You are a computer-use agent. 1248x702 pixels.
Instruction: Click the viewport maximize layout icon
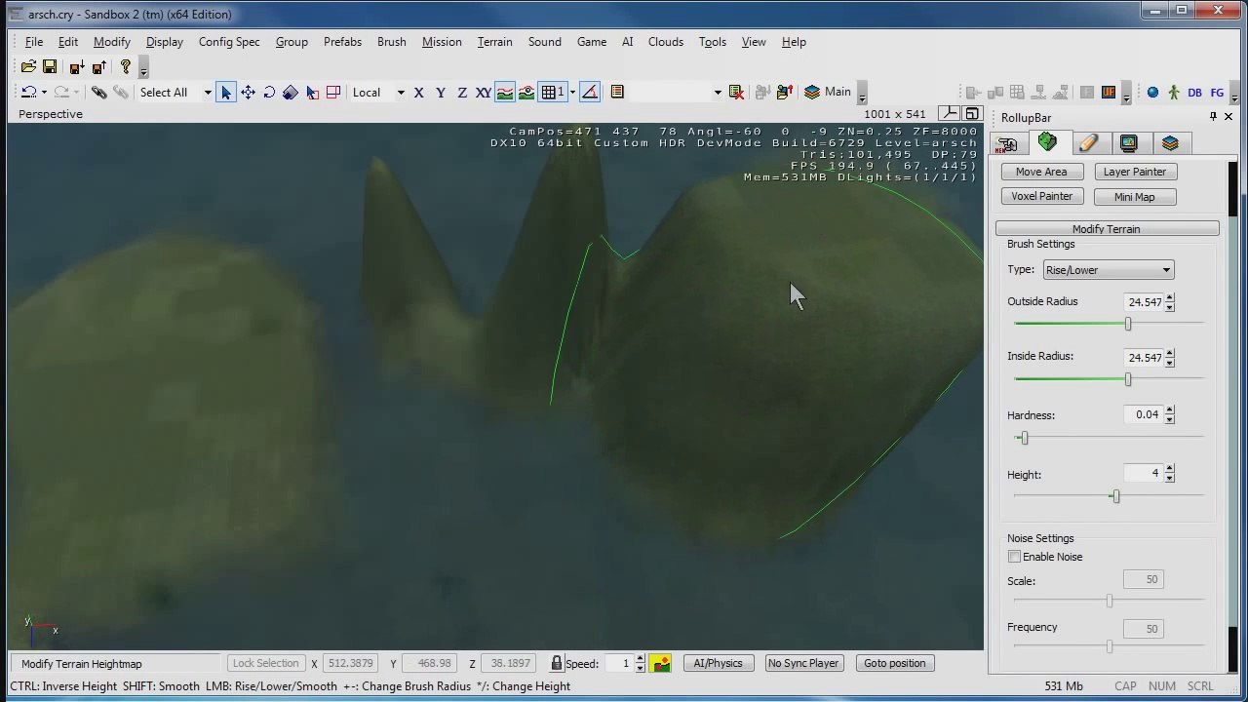(x=971, y=114)
